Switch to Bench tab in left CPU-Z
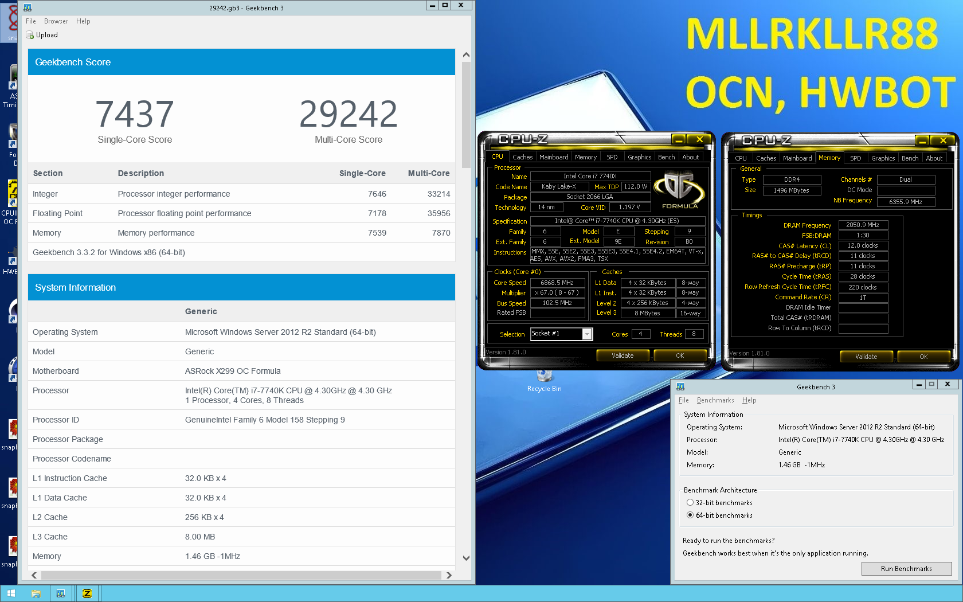This screenshot has width=963, height=602. [666, 157]
